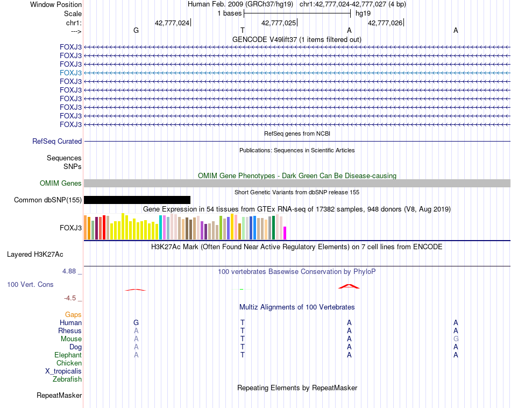Select the Zebrafish species label
Screen dimensions: 511x408
(x=67, y=379)
